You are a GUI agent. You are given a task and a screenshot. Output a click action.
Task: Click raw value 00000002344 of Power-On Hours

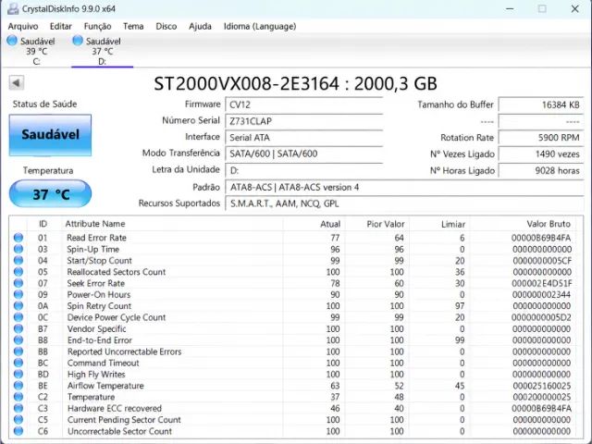tap(542, 294)
